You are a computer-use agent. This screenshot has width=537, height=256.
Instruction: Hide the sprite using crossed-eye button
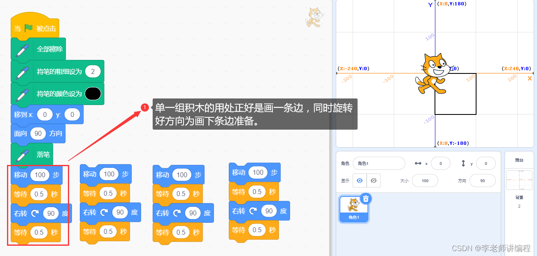click(374, 181)
